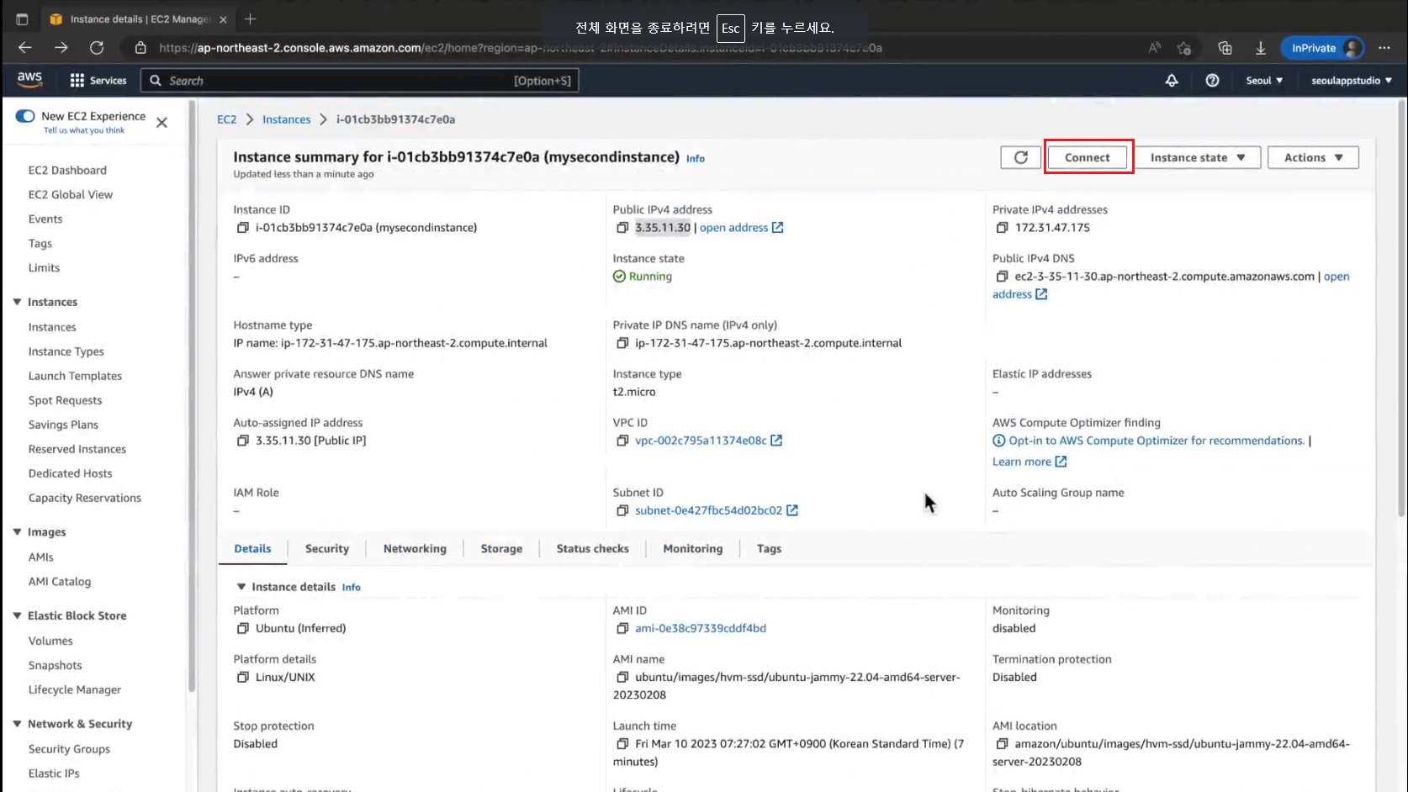
Task: Click Learn more about Compute Optimizer
Action: coord(1030,462)
